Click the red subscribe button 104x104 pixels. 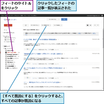click(x=8, y=25)
